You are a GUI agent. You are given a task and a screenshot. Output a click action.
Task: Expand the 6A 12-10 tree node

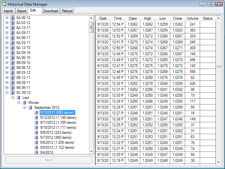(x=7, y=48)
